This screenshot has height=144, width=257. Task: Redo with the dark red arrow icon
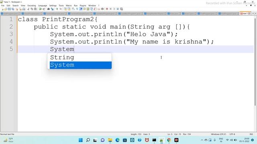pyautogui.click(x=44, y=9)
